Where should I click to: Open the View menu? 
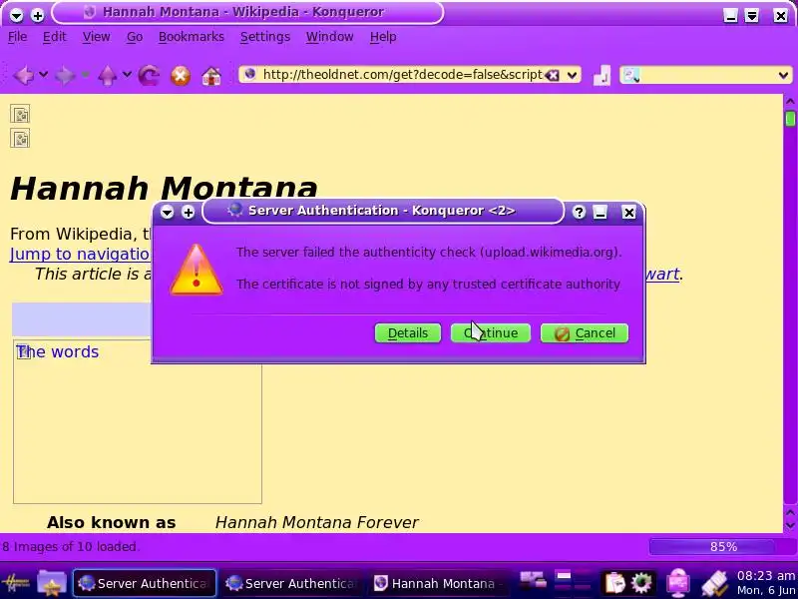click(96, 37)
